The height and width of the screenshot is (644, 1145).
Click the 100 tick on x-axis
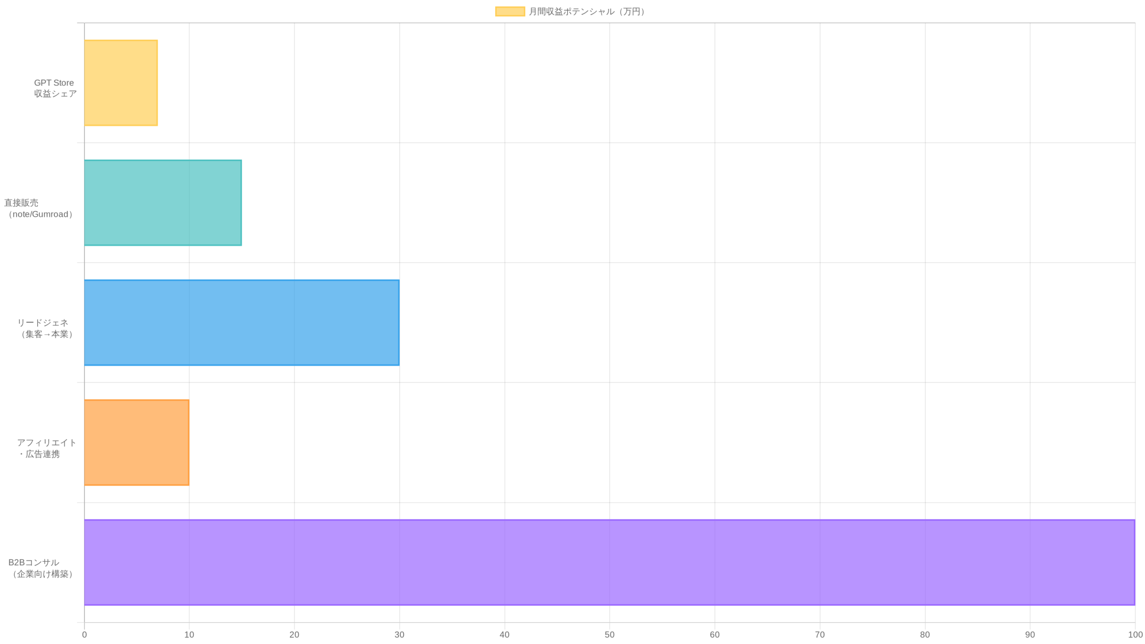(1135, 635)
